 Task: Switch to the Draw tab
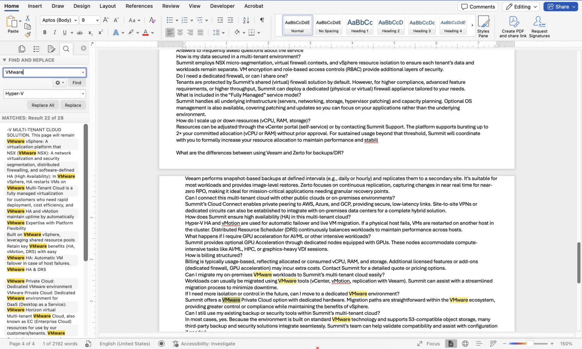coord(58,6)
